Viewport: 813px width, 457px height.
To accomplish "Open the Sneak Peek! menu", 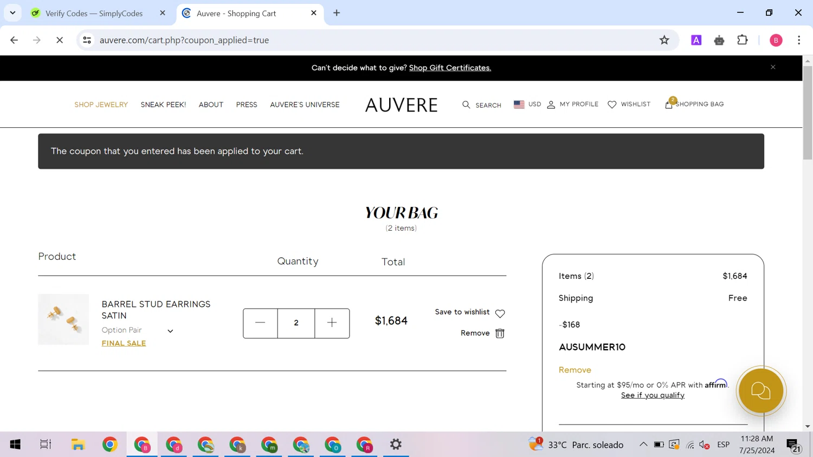I will click(x=163, y=105).
